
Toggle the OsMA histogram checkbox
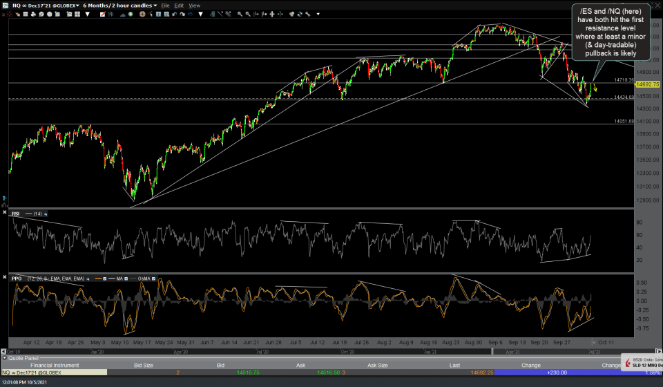click(x=153, y=279)
